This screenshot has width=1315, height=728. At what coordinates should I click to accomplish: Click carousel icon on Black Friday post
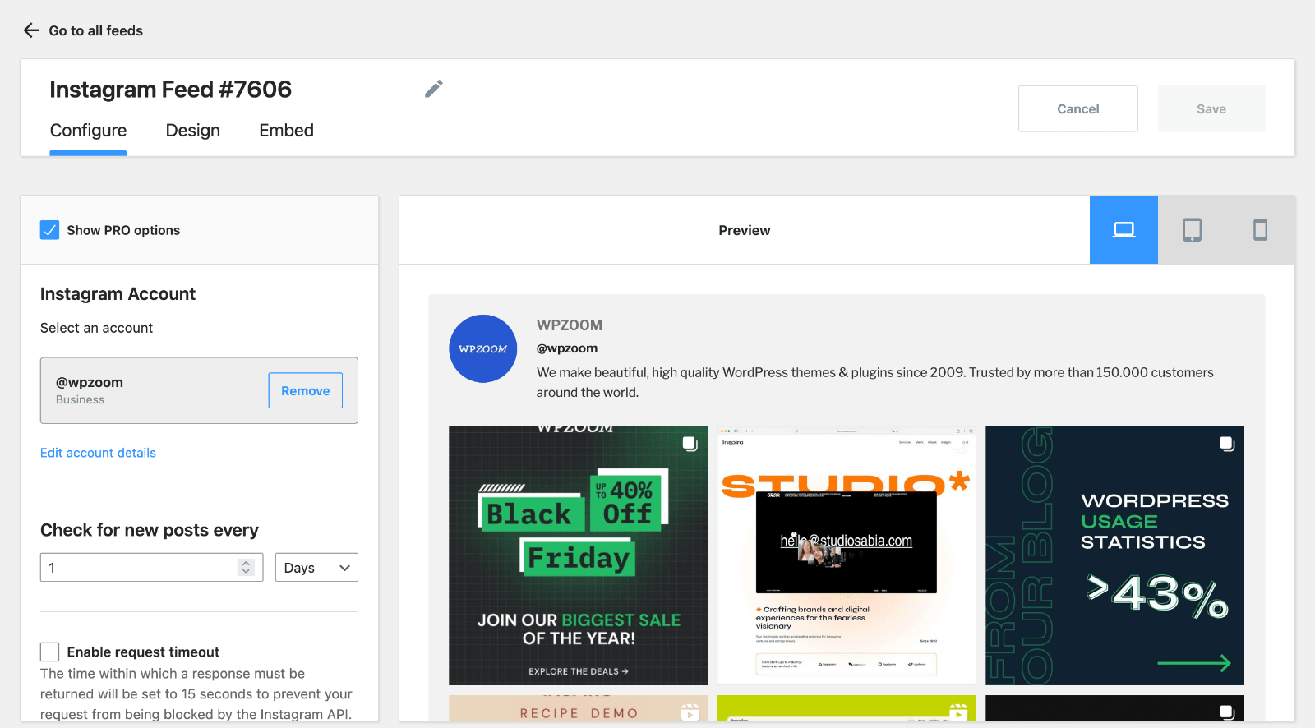click(x=690, y=444)
